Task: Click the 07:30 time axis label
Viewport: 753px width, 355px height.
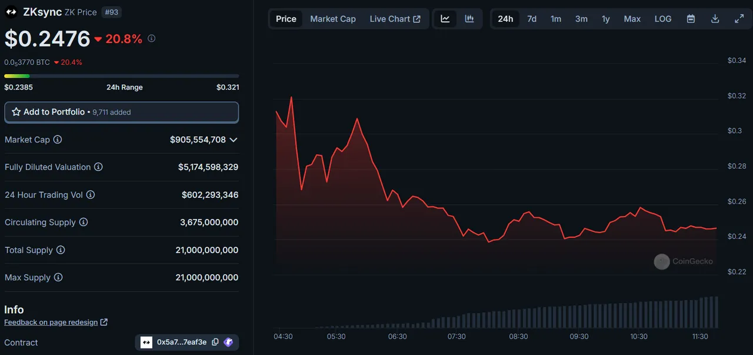Action: [x=457, y=337]
